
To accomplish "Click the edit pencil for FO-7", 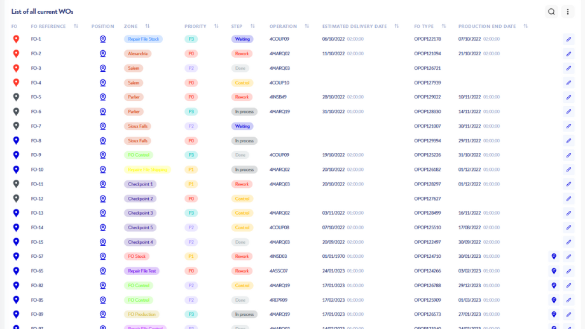I will 568,126.
